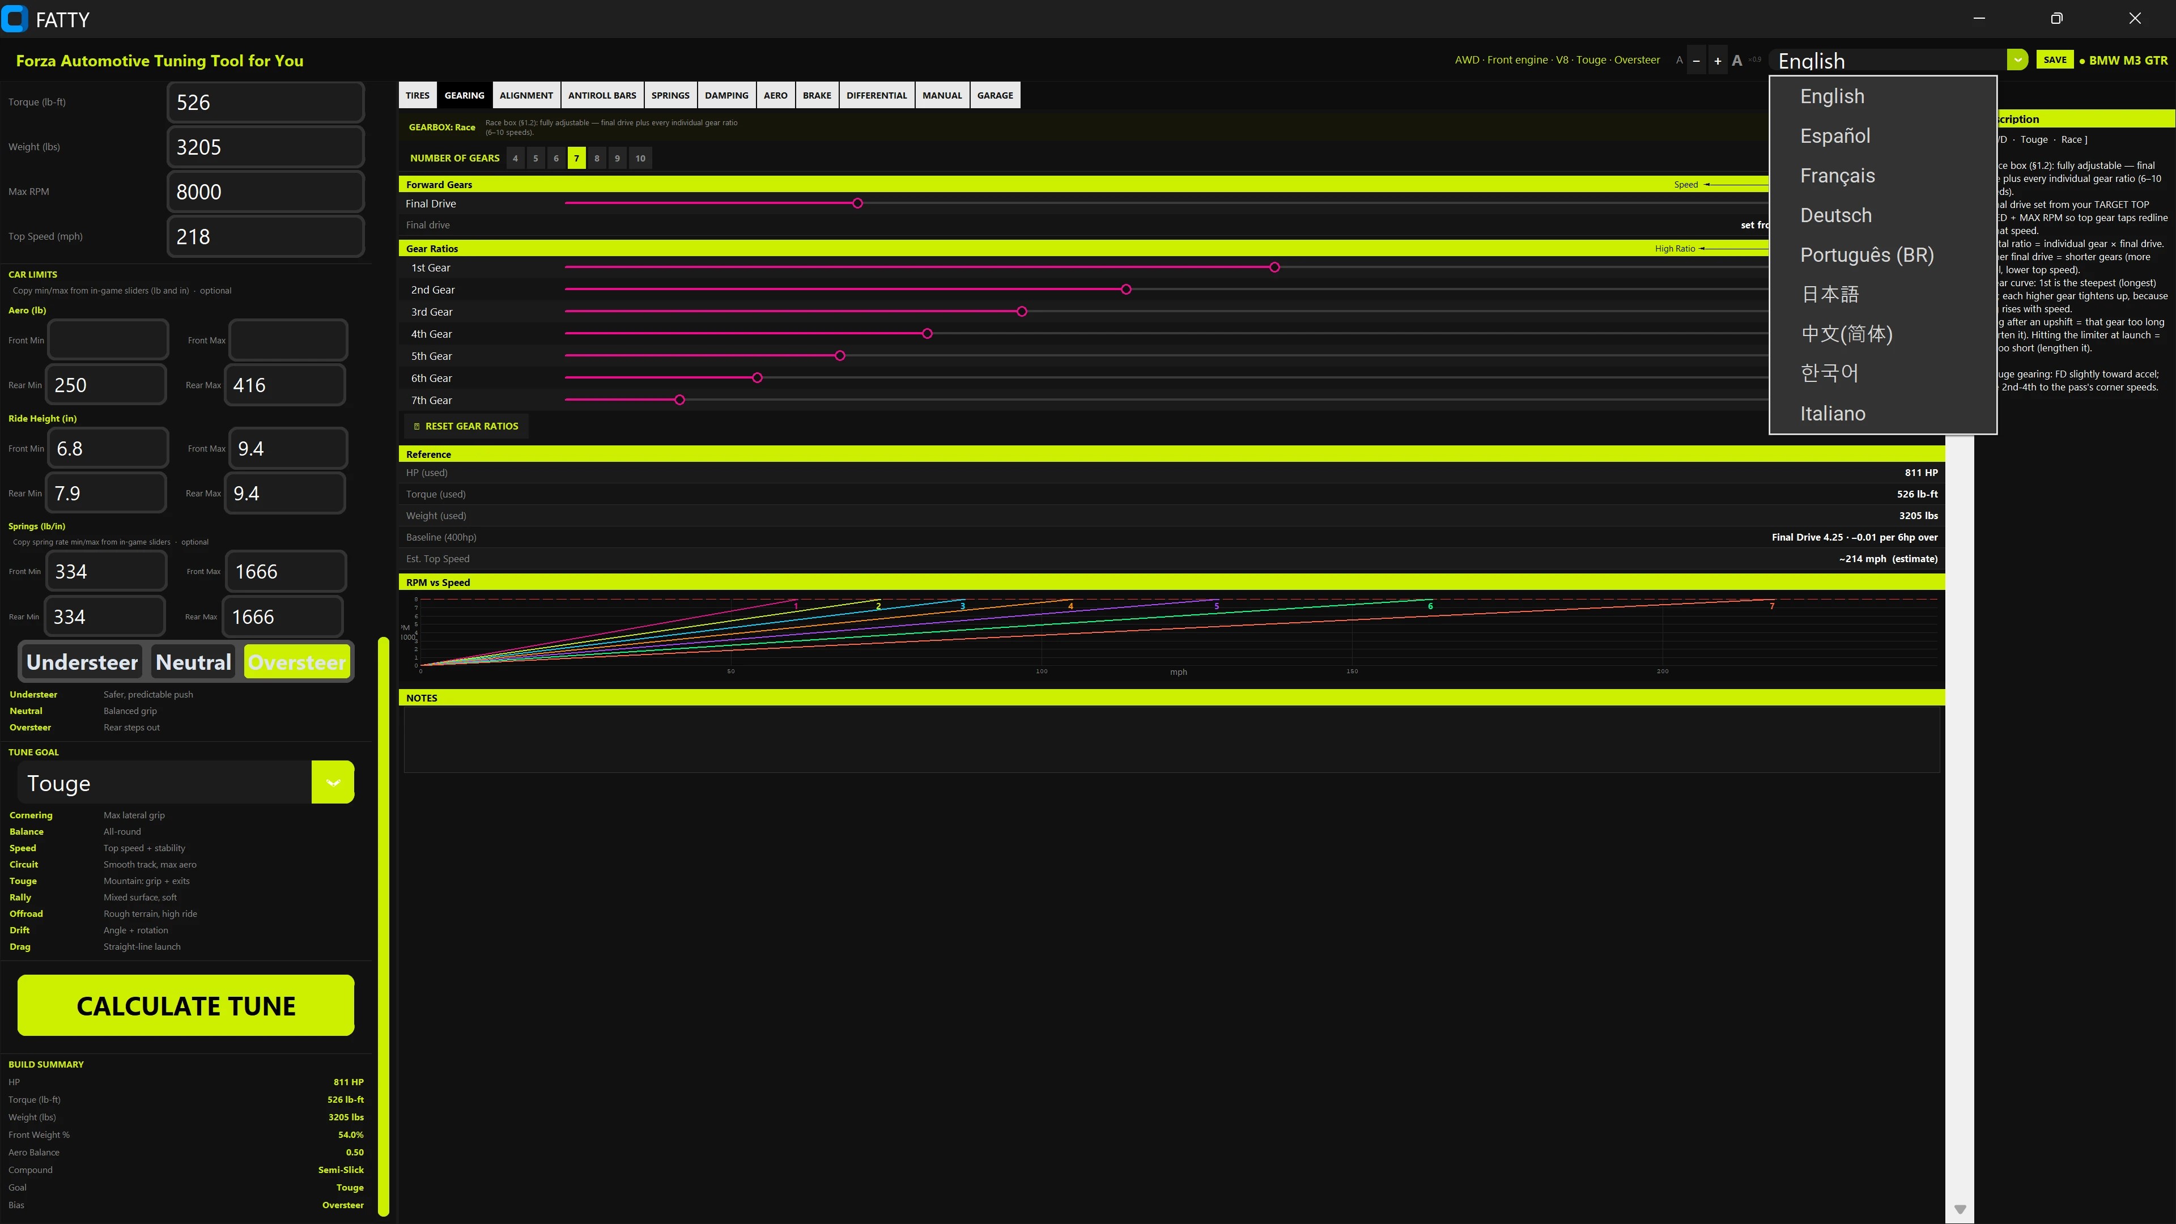Set number of gears to 8
Screen dimensions: 2176x1224
(597, 158)
